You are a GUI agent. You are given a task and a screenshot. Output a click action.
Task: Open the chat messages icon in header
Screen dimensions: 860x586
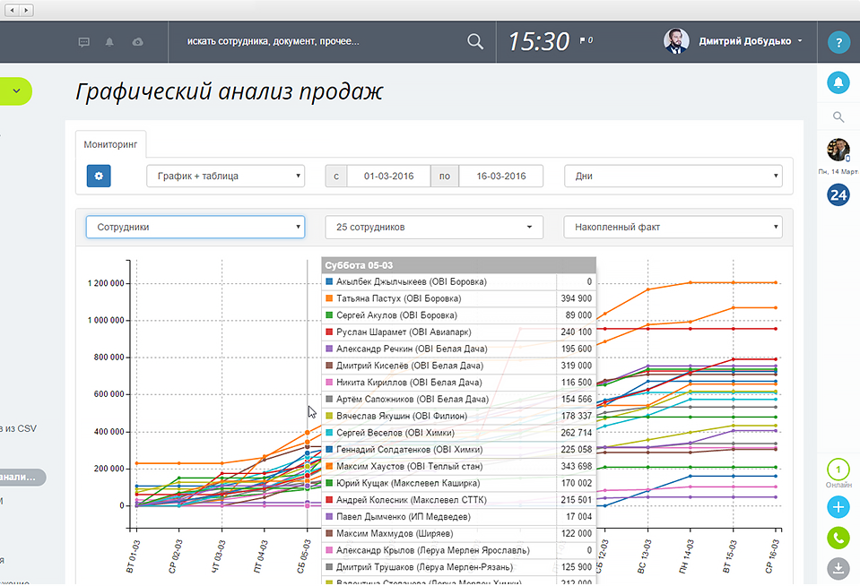[x=84, y=42]
